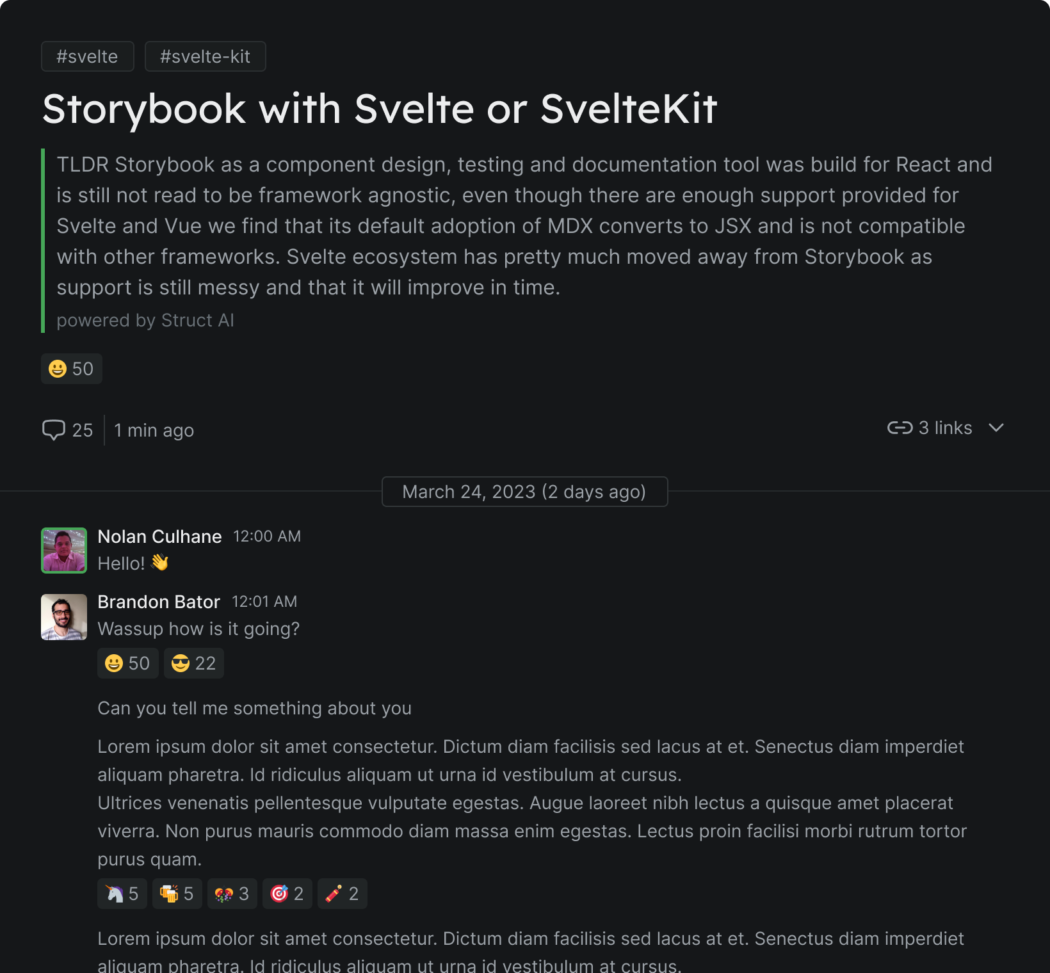Click the green progress bar beside the TLDR summary
The height and width of the screenshot is (973, 1050).
pyautogui.click(x=44, y=240)
